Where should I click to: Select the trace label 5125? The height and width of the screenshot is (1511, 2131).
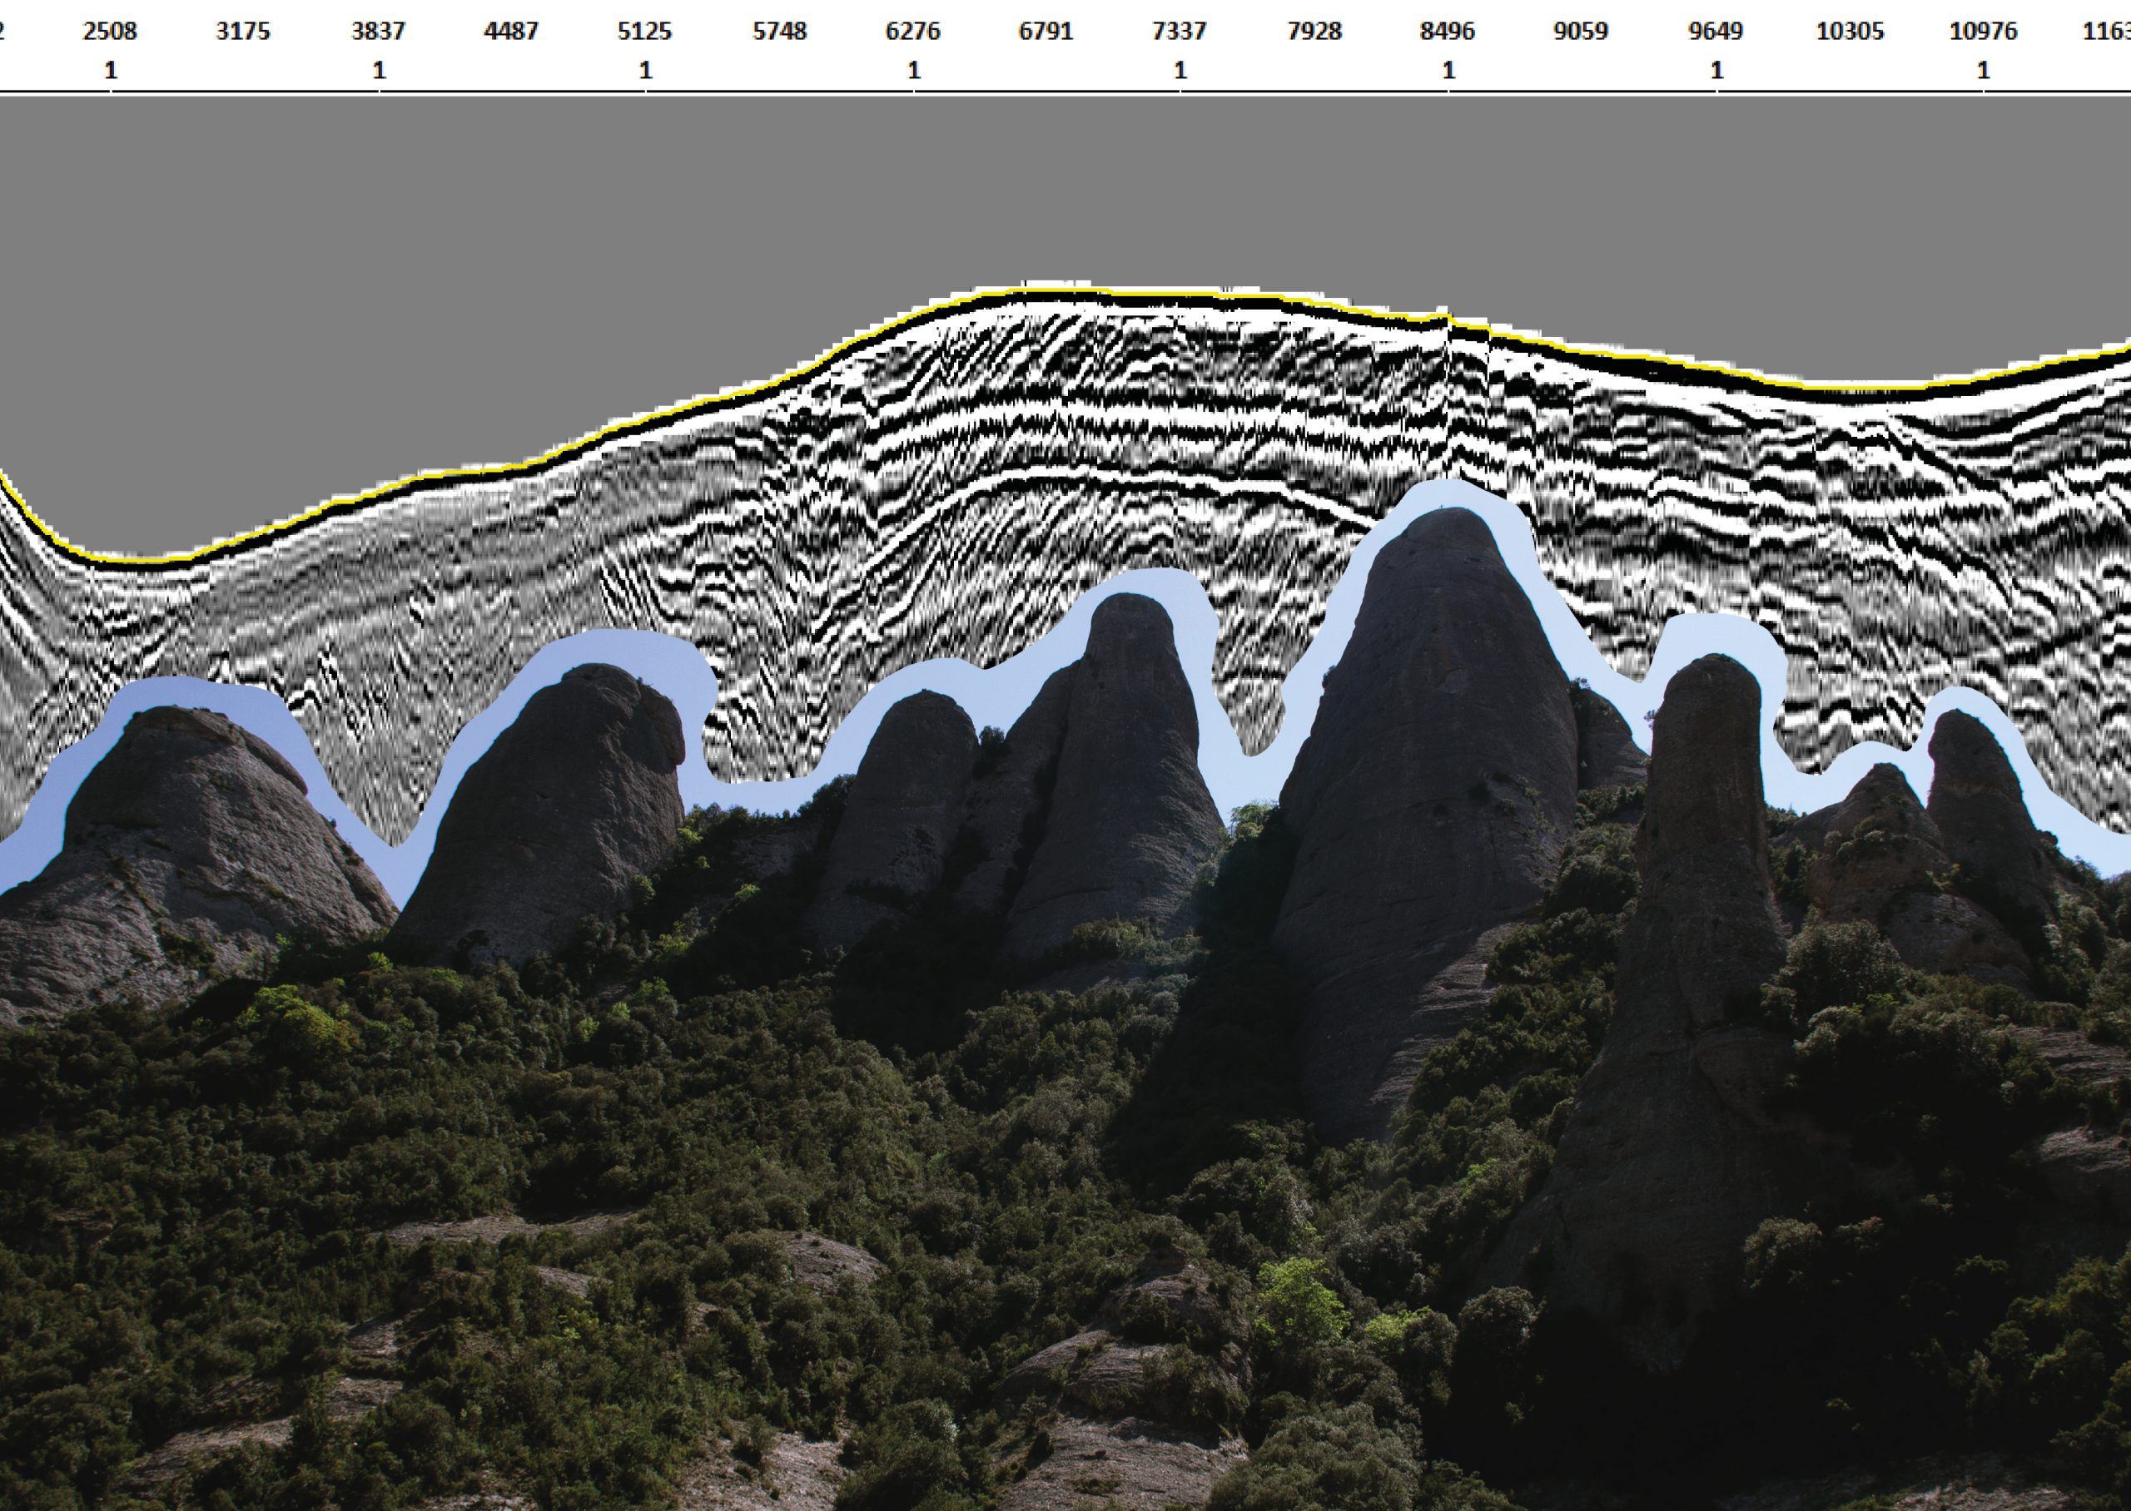pos(644,32)
